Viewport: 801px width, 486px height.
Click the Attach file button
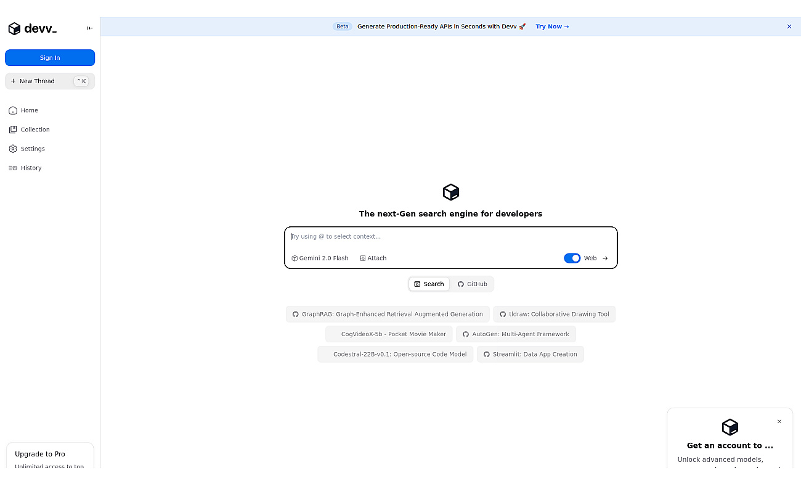pyautogui.click(x=373, y=258)
